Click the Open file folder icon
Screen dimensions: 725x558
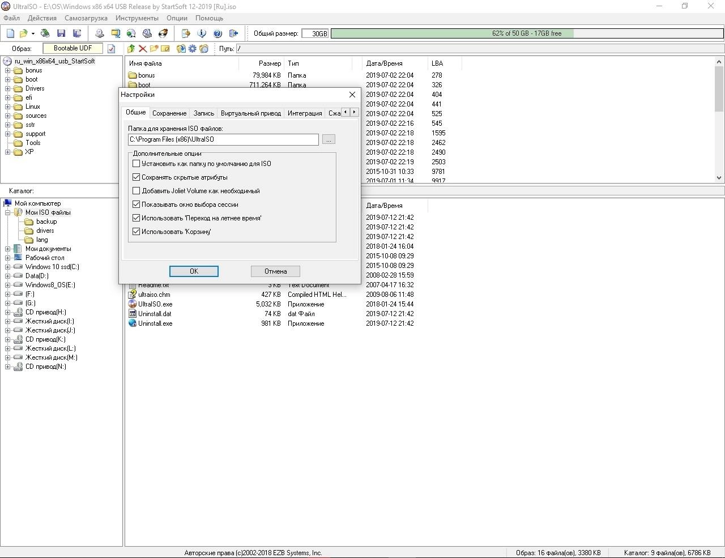tap(23, 33)
